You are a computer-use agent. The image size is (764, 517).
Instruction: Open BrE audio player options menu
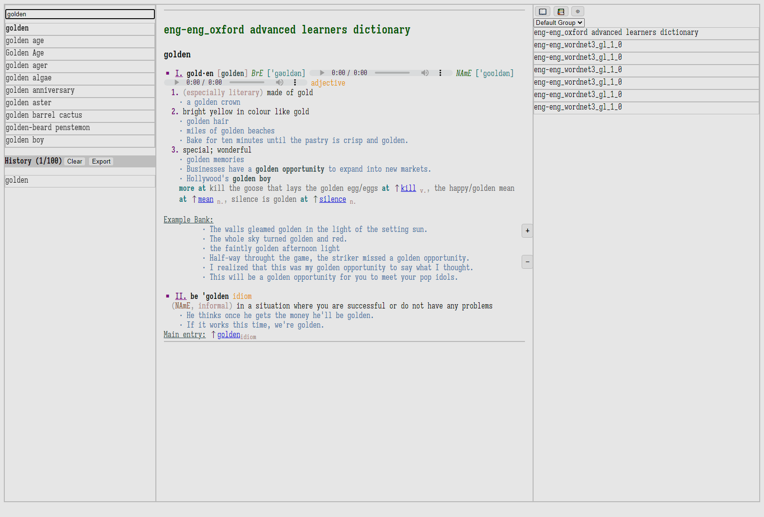[x=440, y=73]
